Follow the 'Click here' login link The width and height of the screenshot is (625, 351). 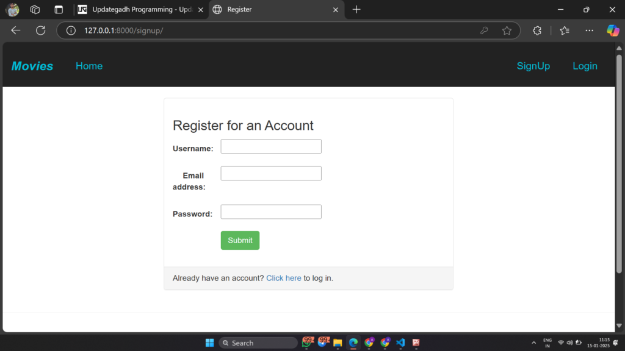click(283, 278)
